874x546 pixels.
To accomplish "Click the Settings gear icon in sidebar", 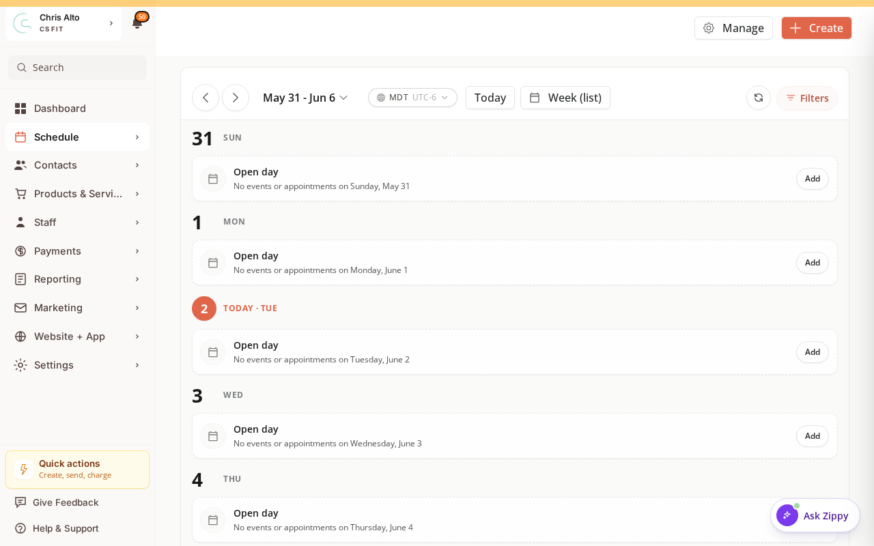I will point(20,365).
